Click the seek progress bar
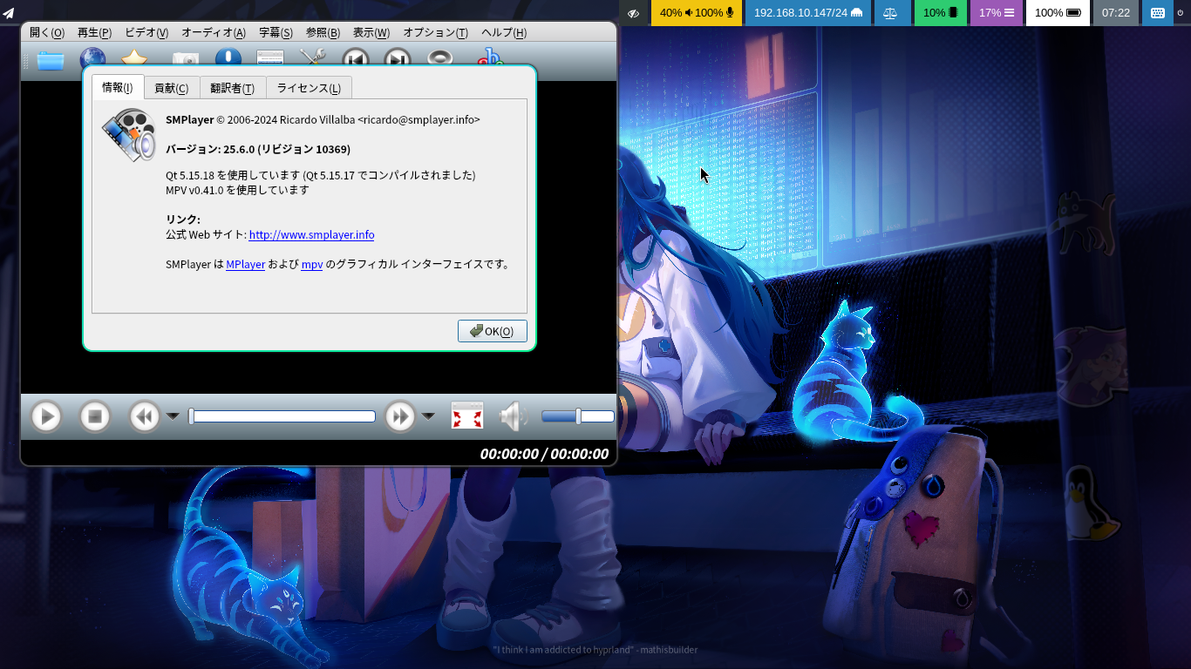 [x=282, y=416]
